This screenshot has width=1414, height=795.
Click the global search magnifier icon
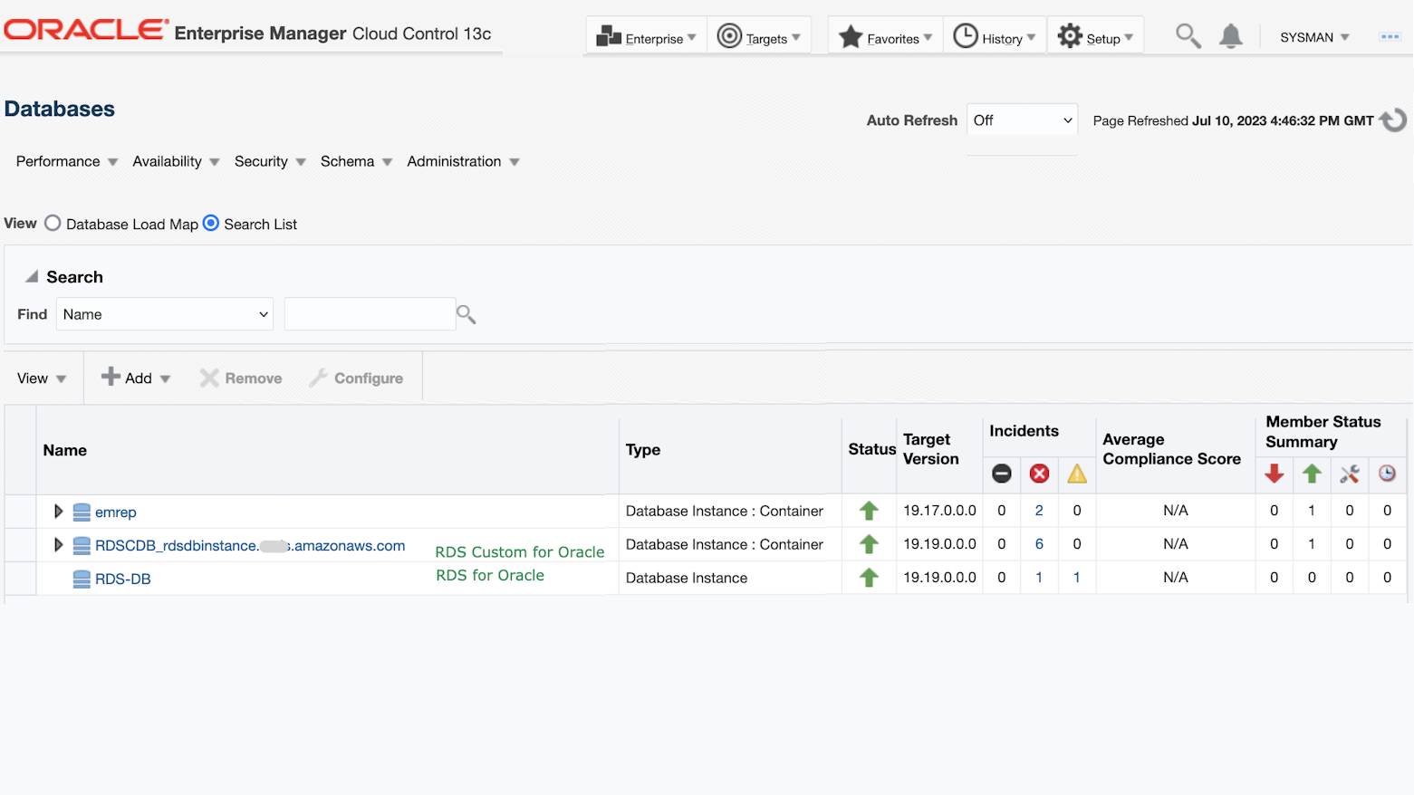(1188, 36)
